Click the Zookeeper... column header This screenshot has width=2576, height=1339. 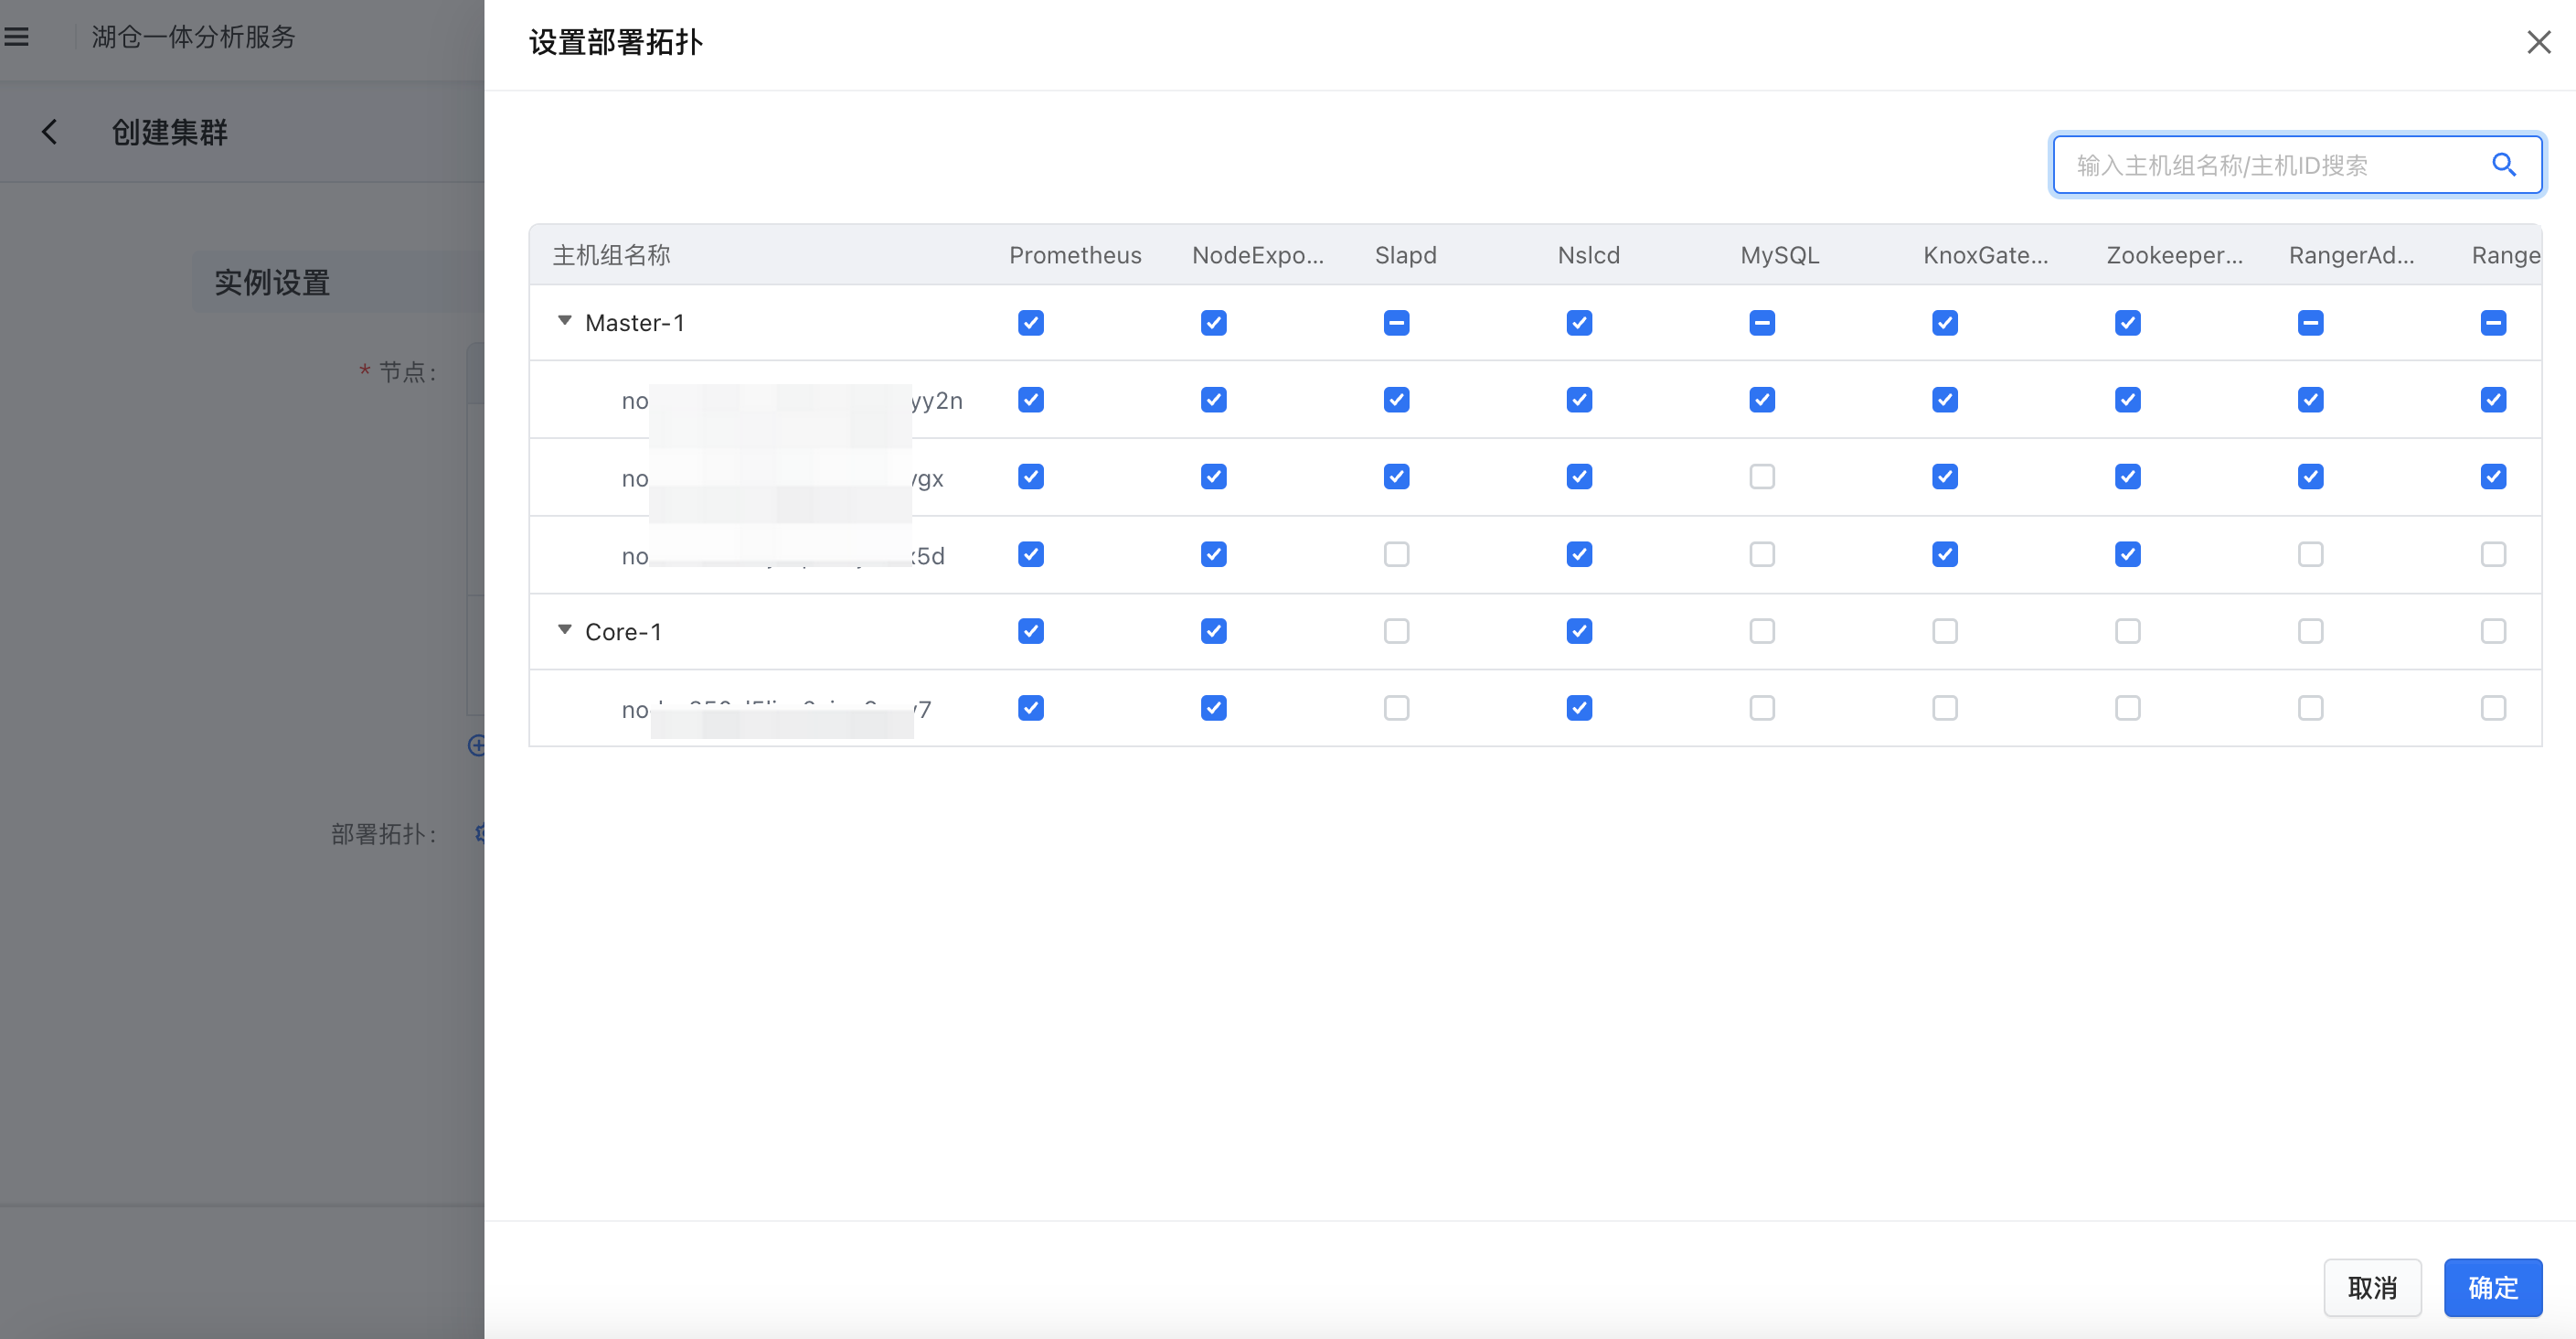(x=2175, y=255)
